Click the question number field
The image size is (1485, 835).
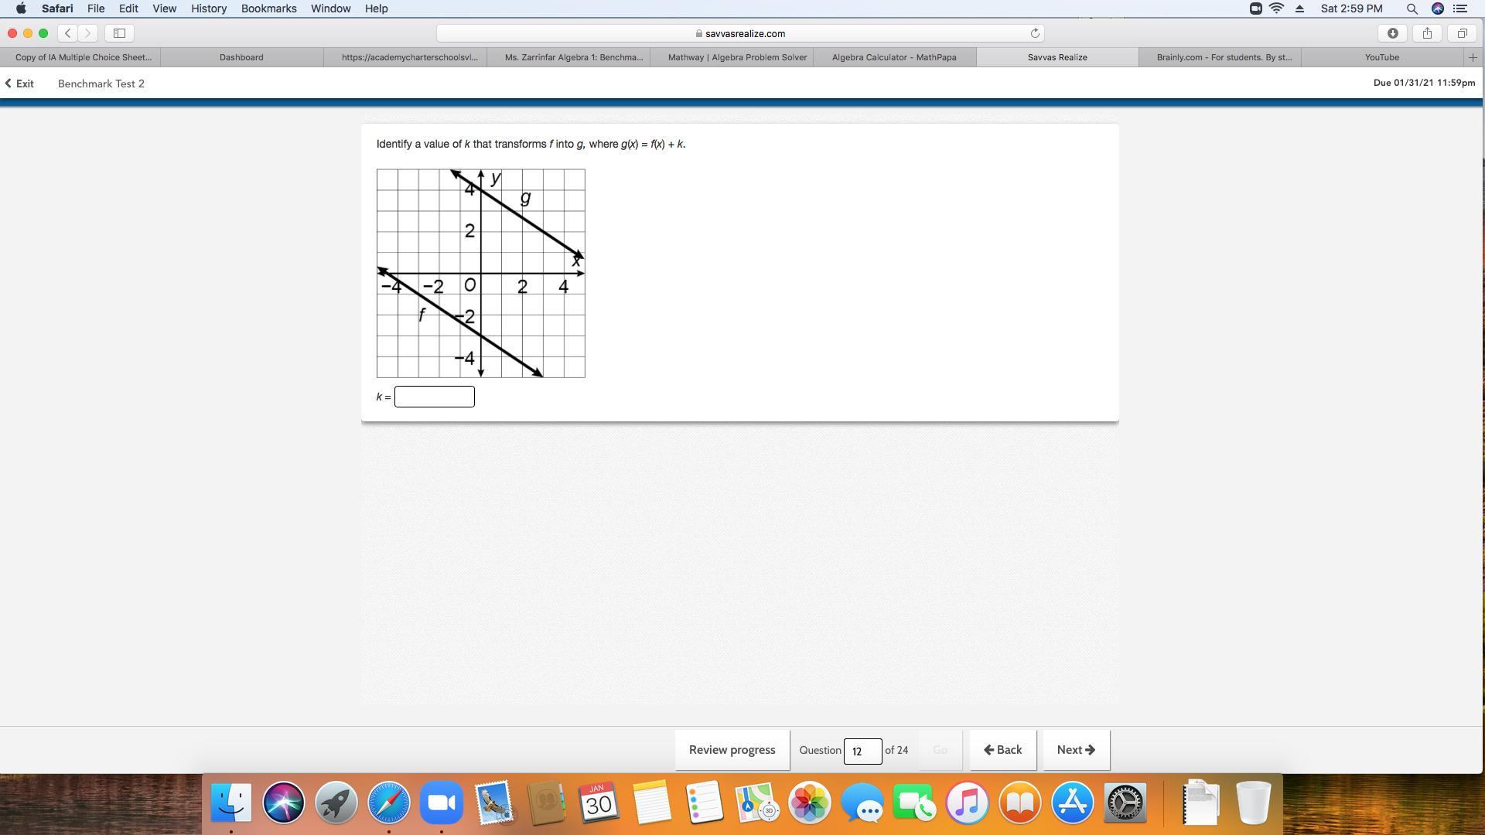[862, 751]
